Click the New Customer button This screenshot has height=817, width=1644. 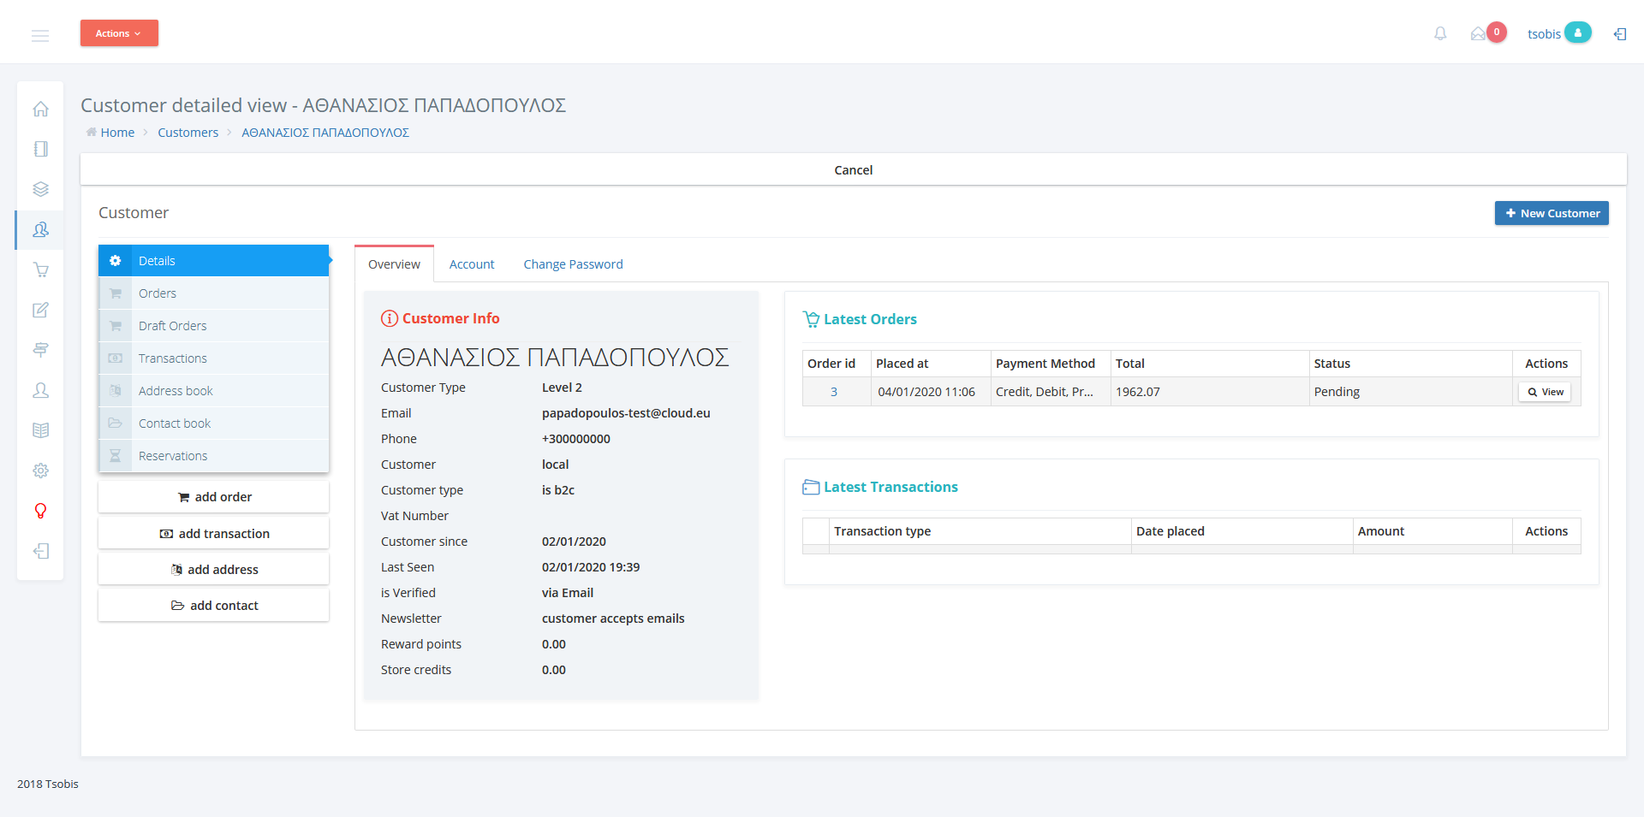point(1552,213)
